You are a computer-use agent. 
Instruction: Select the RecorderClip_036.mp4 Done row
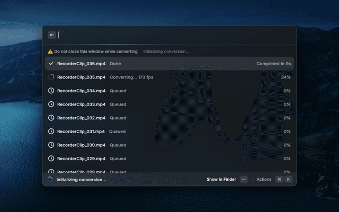pos(169,64)
